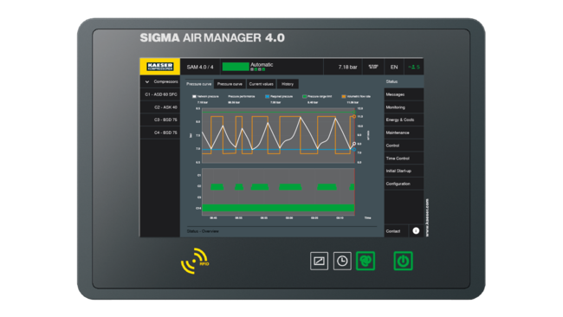Touch the yellow RFID reader symbol
The height and width of the screenshot is (317, 563).
(195, 261)
